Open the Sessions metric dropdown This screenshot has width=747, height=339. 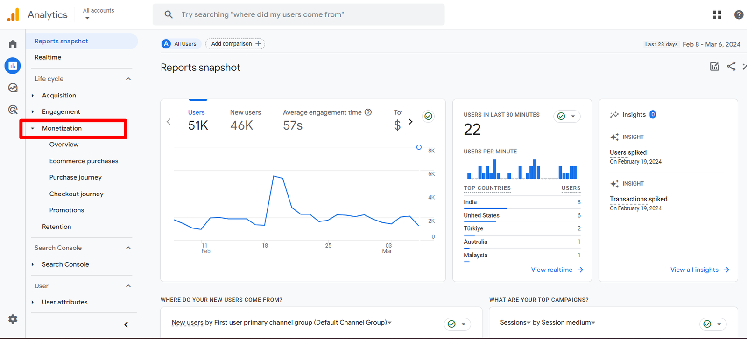click(529, 323)
